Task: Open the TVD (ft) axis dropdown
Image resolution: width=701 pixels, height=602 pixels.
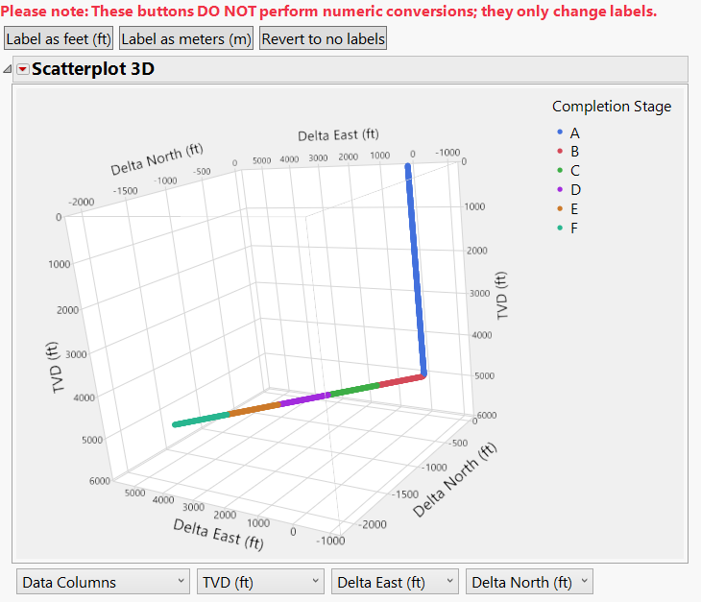Action: point(260,582)
